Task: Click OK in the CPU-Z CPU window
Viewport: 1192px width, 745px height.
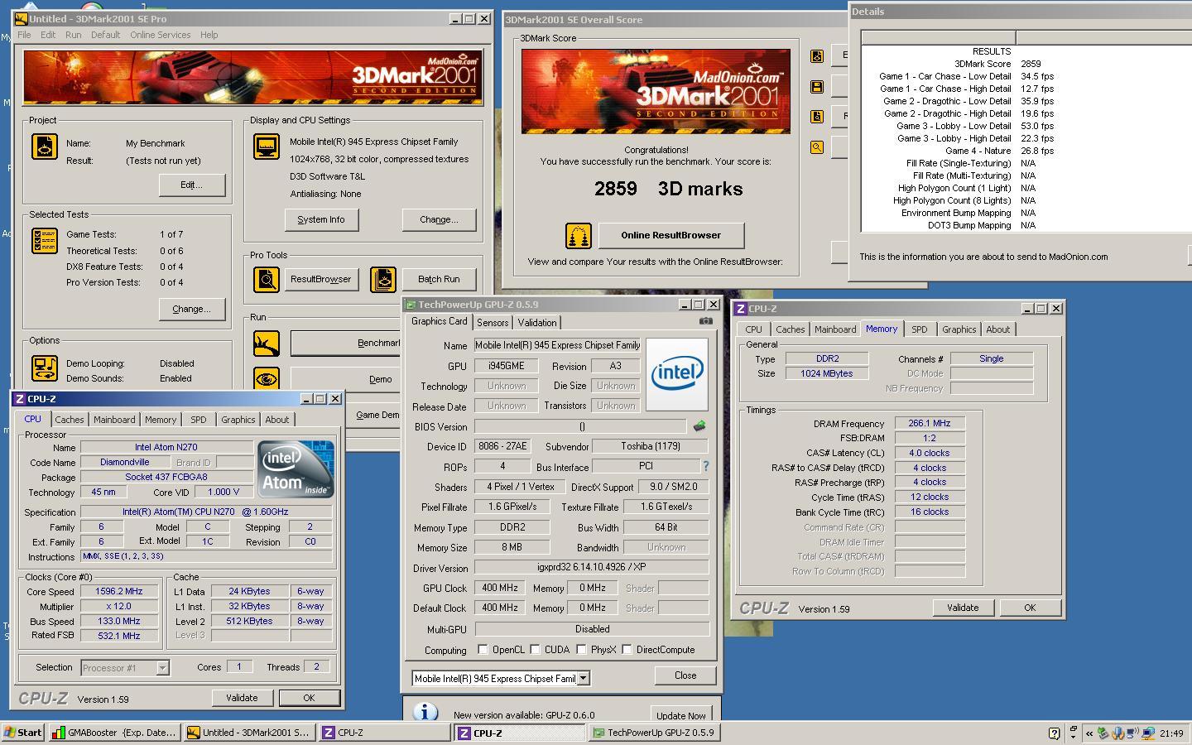Action: pyautogui.click(x=309, y=698)
